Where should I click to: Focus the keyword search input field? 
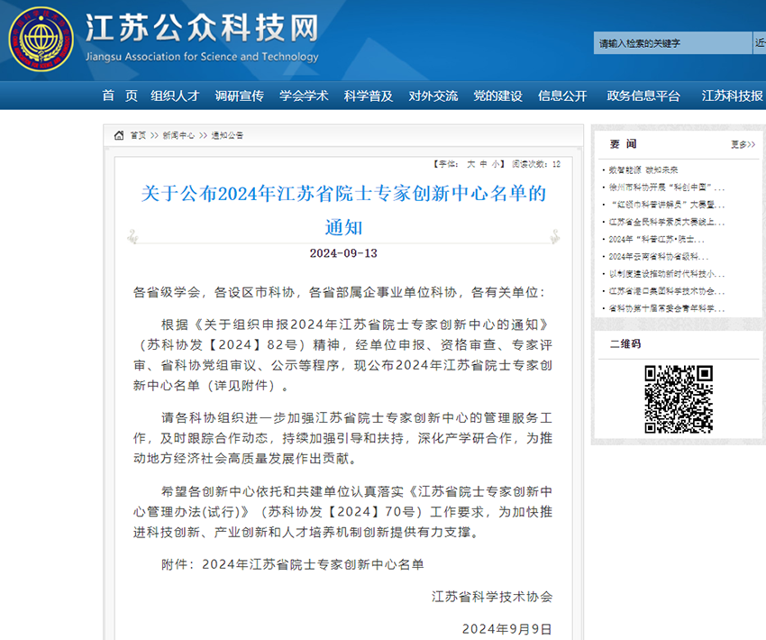click(672, 43)
